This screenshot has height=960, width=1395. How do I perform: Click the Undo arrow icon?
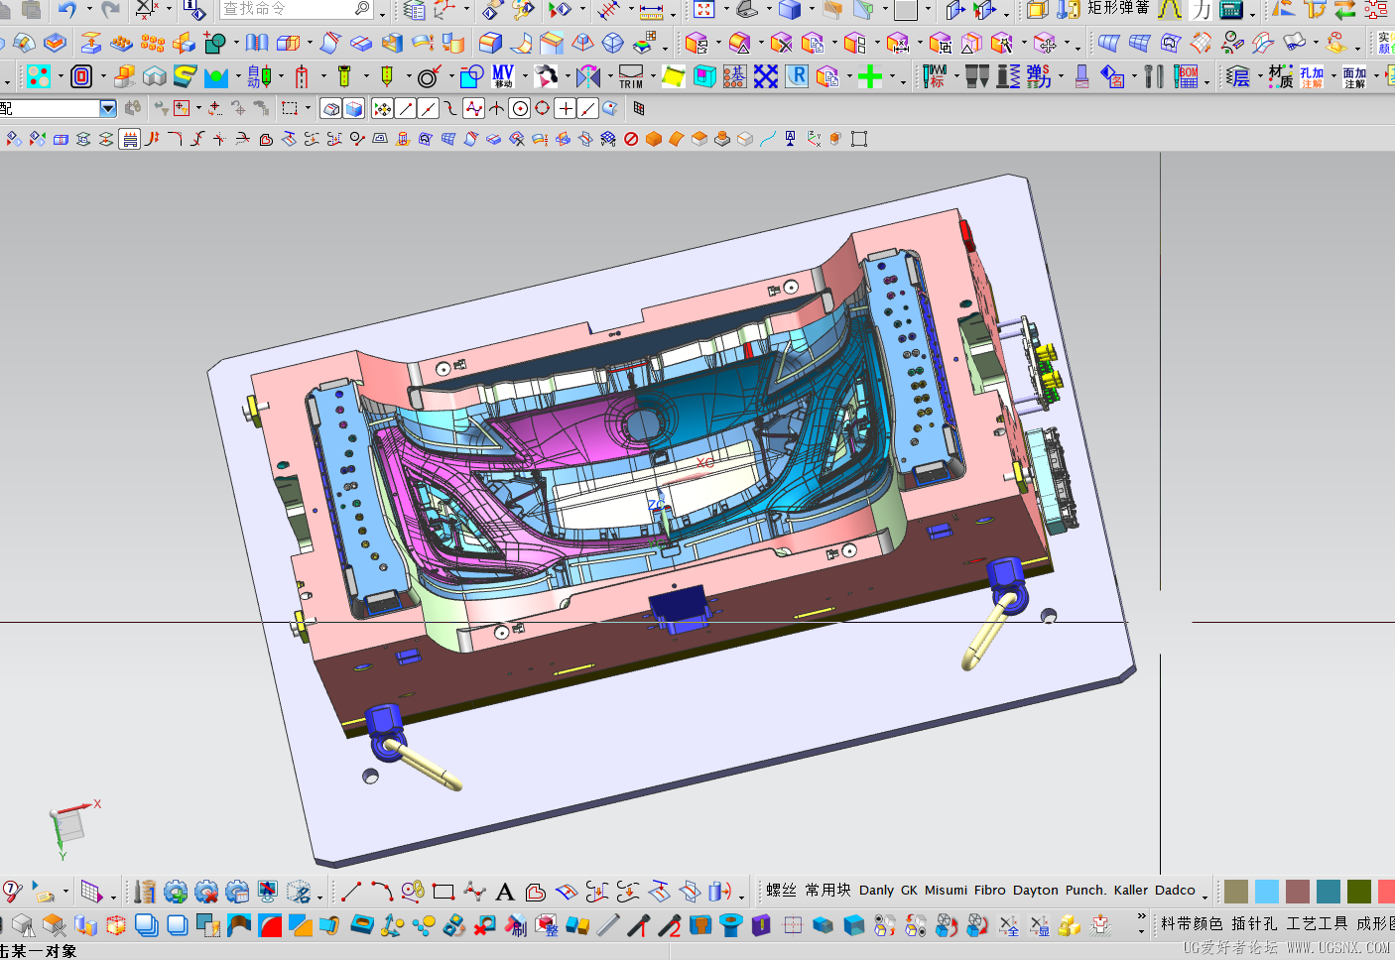tap(66, 10)
